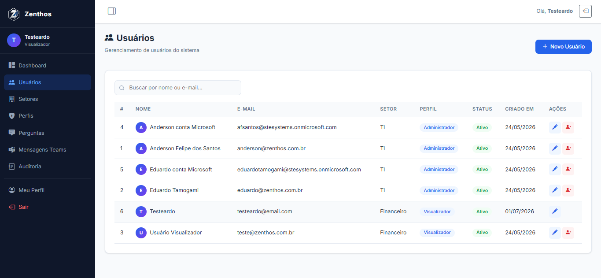Viewport: 601px width, 278px height.
Task: Click the T avatar in sidebar profile
Action: point(14,40)
